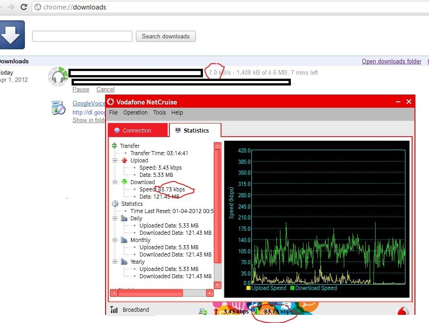Click Show in folder link

(x=89, y=120)
